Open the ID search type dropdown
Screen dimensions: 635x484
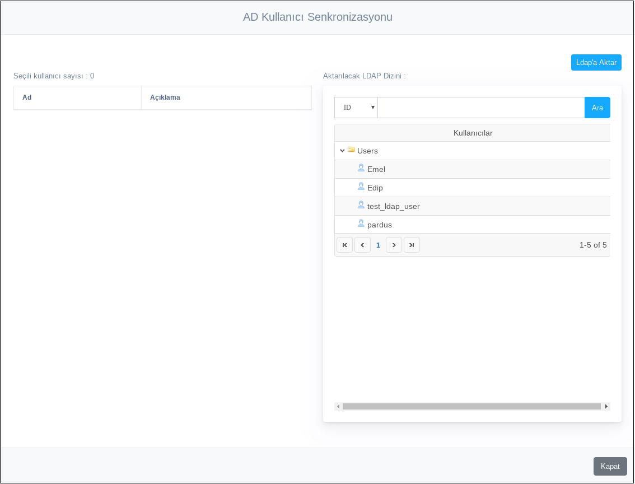point(356,108)
